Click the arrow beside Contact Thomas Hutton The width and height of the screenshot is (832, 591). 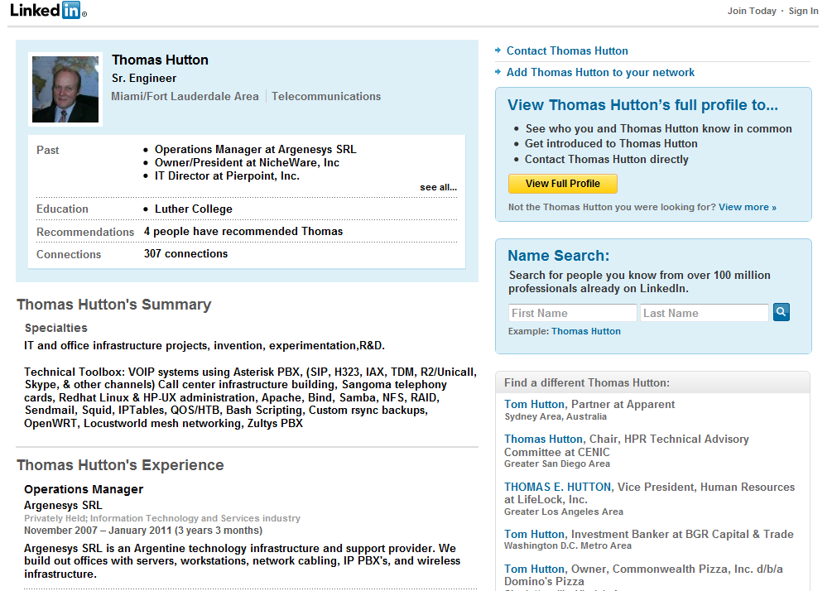[x=498, y=50]
